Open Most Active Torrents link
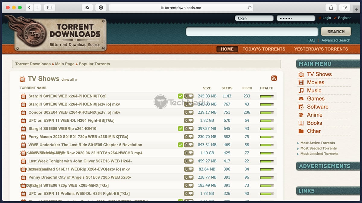 pyautogui.click(x=317, y=143)
